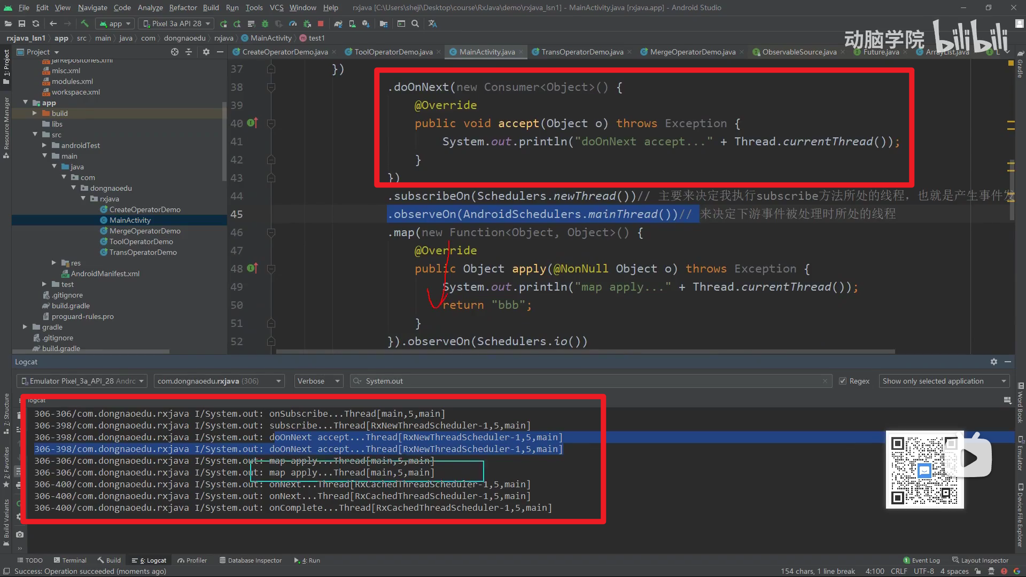The image size is (1026, 577).
Task: Open the Project Structure icon
Action: [x=384, y=24]
